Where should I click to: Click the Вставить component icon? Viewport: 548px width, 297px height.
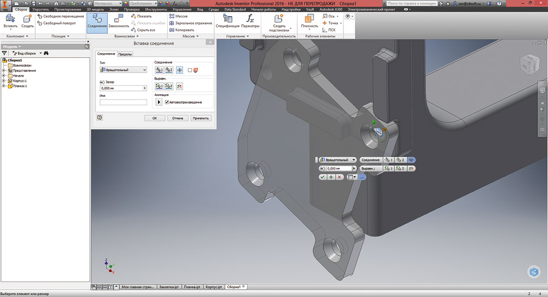click(x=11, y=19)
